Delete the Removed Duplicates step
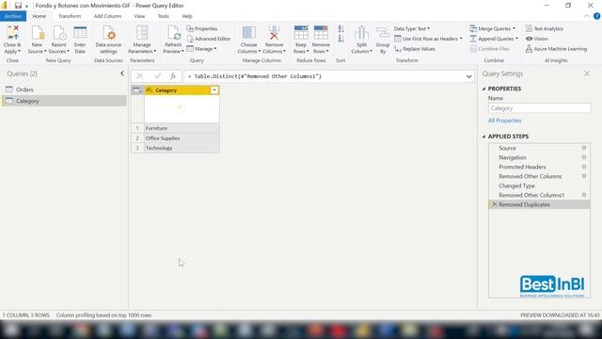602x339 pixels. point(494,204)
